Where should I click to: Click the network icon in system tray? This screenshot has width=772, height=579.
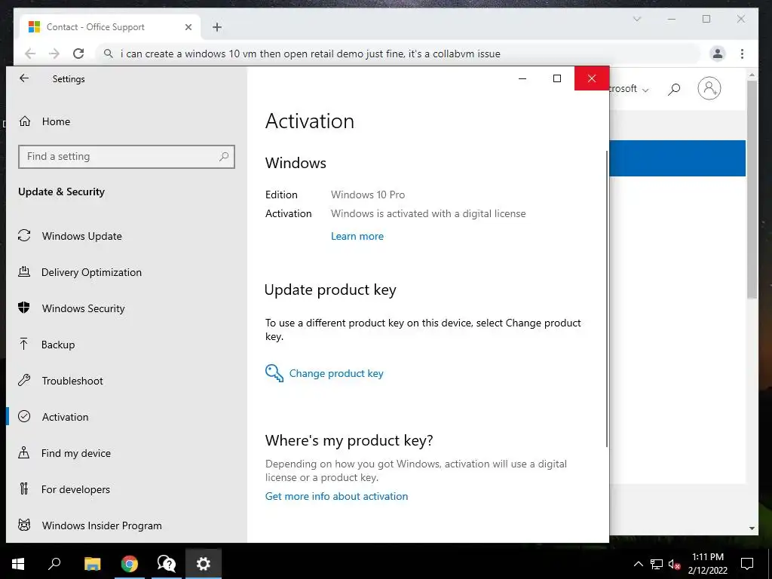pyautogui.click(x=657, y=564)
